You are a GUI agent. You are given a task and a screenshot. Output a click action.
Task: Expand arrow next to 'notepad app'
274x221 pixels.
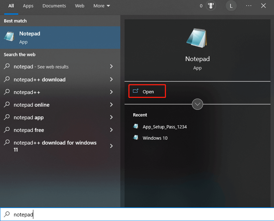tap(111, 117)
